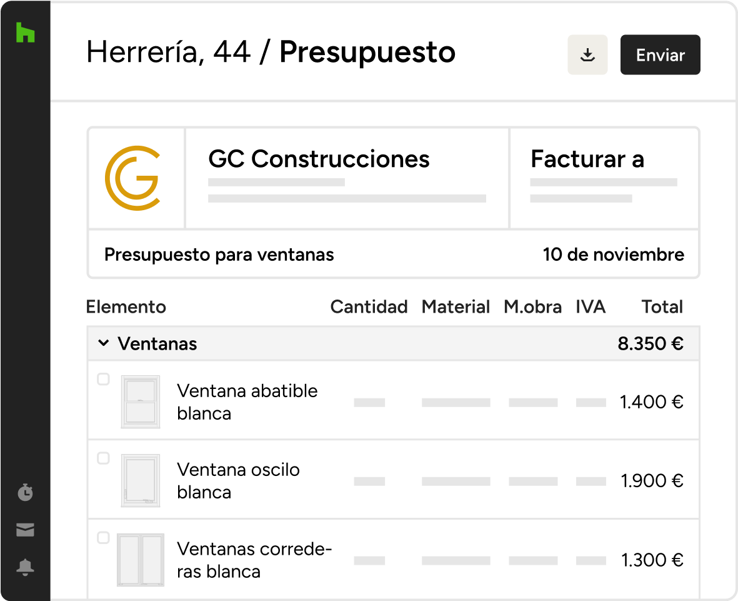738x601 pixels.
Task: Click the 10 de noviembre date
Action: pos(613,255)
